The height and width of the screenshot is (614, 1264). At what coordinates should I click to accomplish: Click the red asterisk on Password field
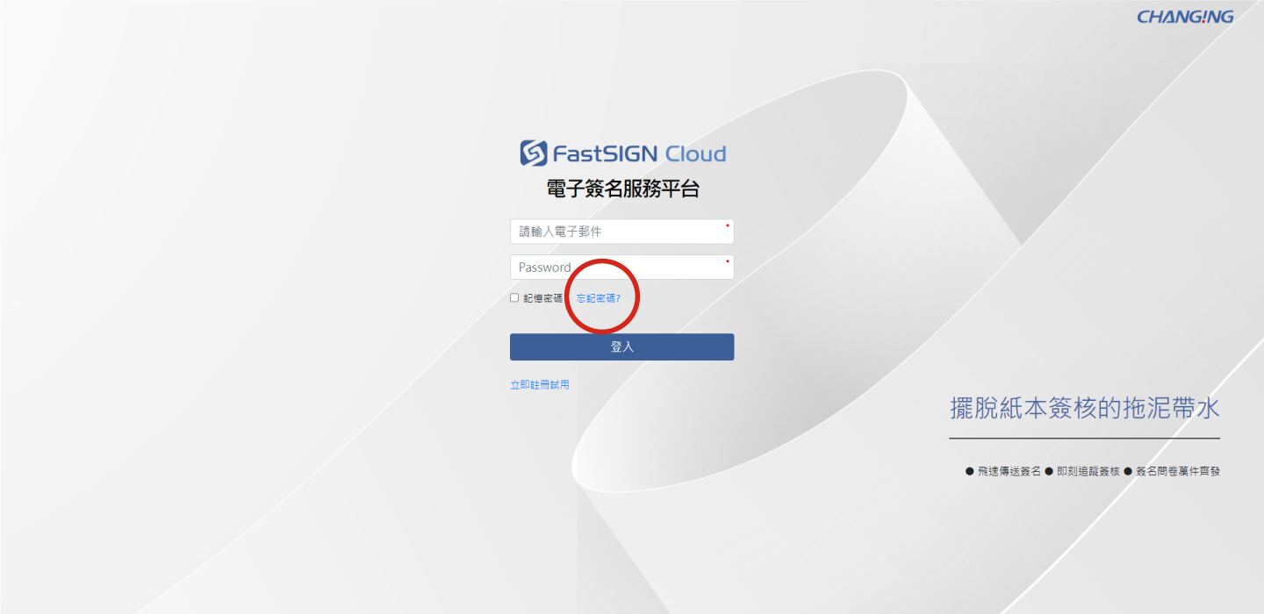[x=727, y=261]
